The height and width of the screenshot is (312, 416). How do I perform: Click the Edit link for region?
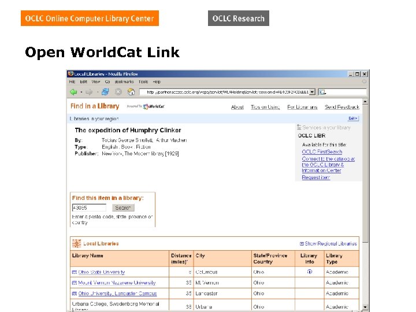click(353, 118)
